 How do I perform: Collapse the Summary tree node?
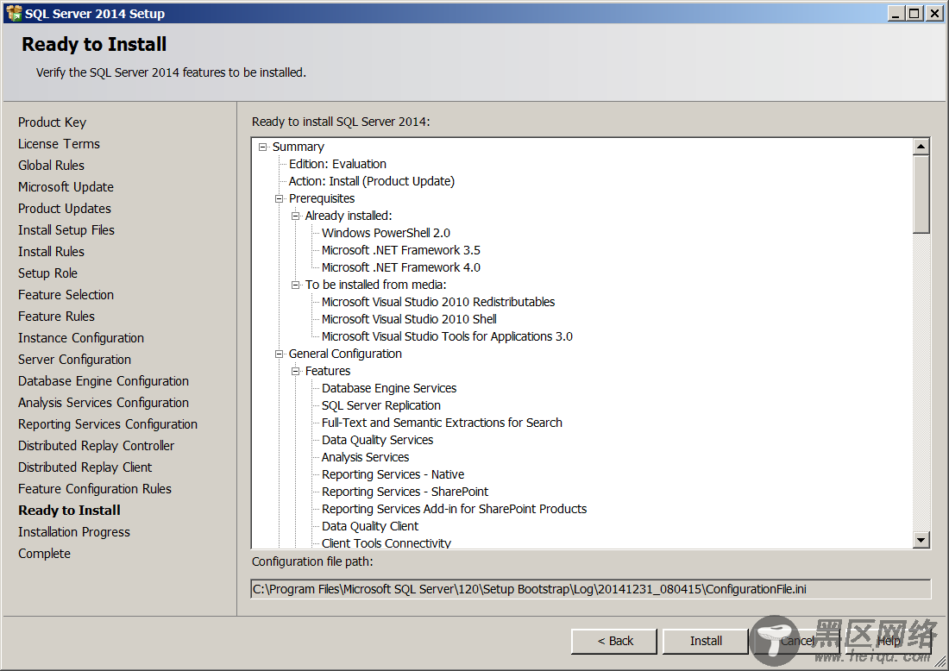(262, 147)
